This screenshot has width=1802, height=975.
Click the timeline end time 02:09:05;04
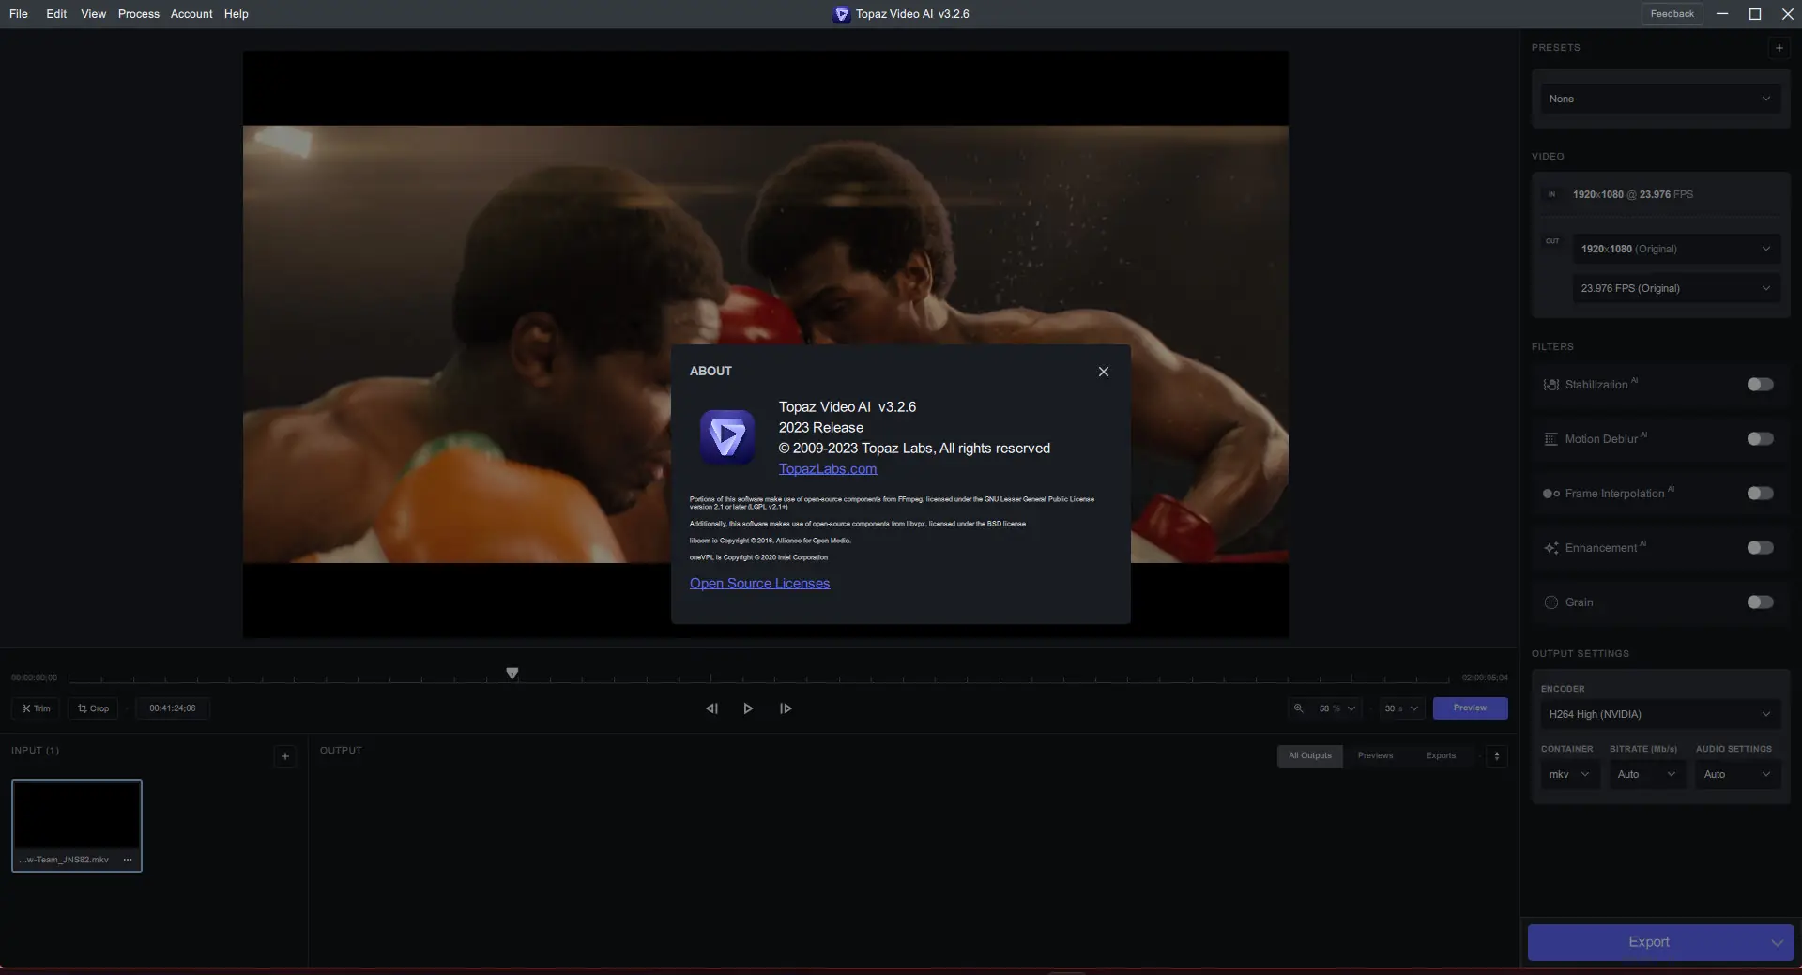coord(1485,678)
